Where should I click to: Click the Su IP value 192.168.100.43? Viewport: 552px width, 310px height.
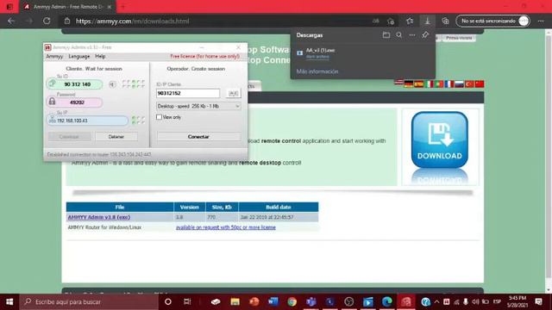[72, 121]
